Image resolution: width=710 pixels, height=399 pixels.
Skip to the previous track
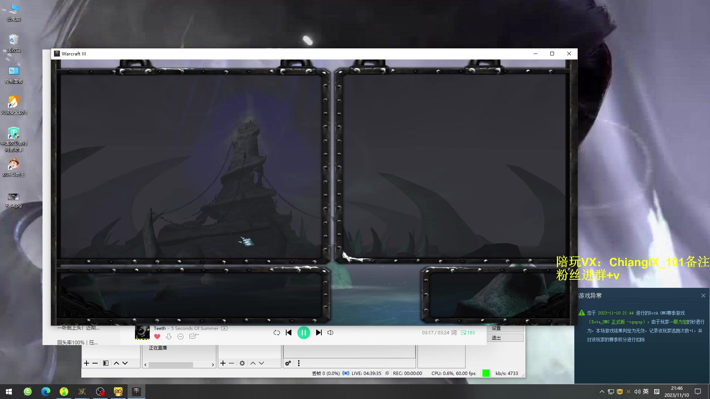pos(289,332)
